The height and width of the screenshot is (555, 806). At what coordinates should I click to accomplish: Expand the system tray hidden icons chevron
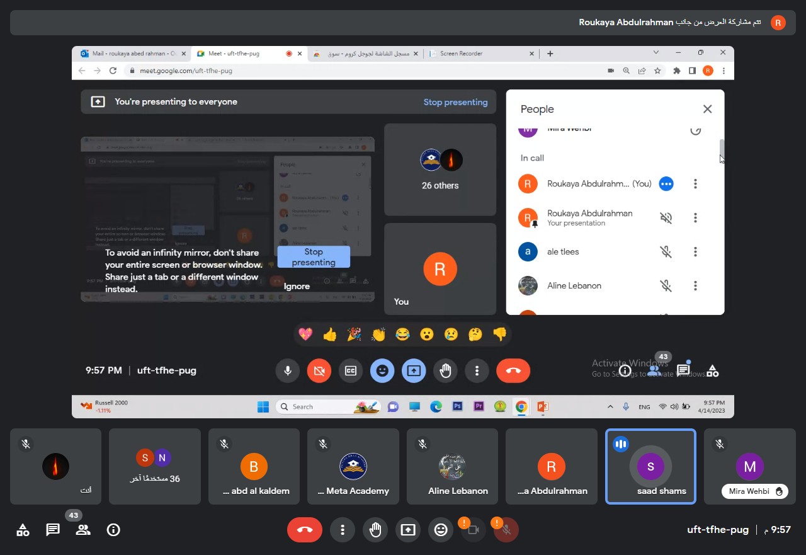[610, 407]
